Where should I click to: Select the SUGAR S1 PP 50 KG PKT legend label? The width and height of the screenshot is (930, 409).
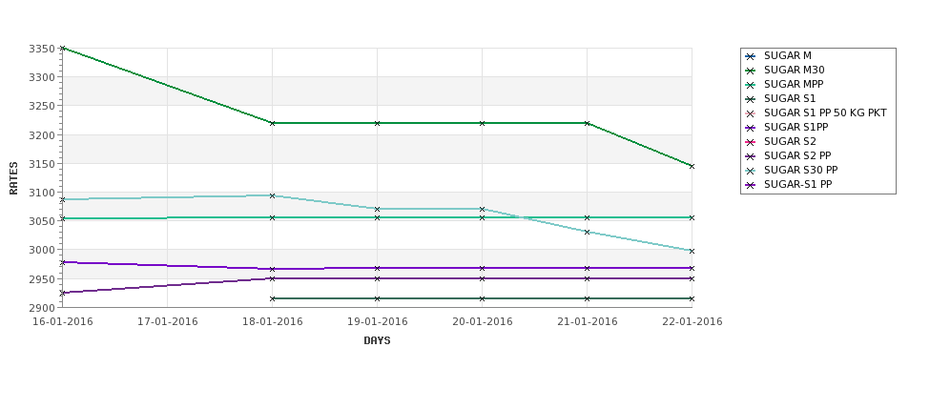click(x=825, y=112)
